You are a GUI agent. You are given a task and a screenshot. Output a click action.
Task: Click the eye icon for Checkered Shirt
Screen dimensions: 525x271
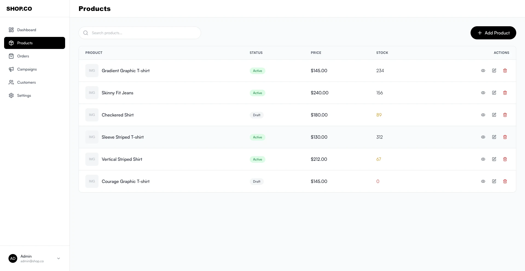coord(483,115)
